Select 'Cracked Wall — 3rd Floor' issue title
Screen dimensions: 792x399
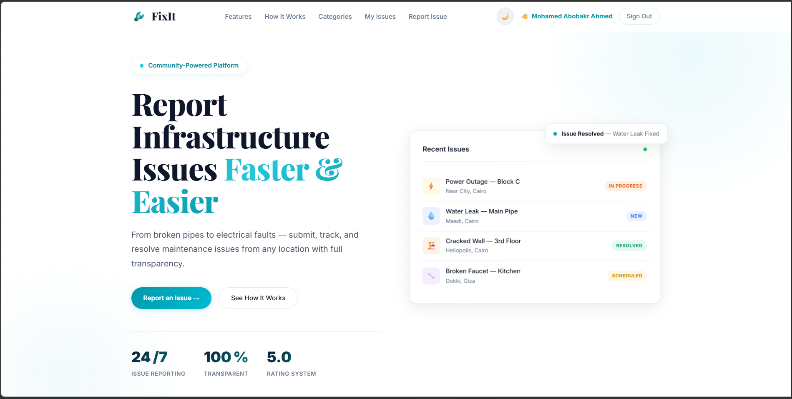483,241
